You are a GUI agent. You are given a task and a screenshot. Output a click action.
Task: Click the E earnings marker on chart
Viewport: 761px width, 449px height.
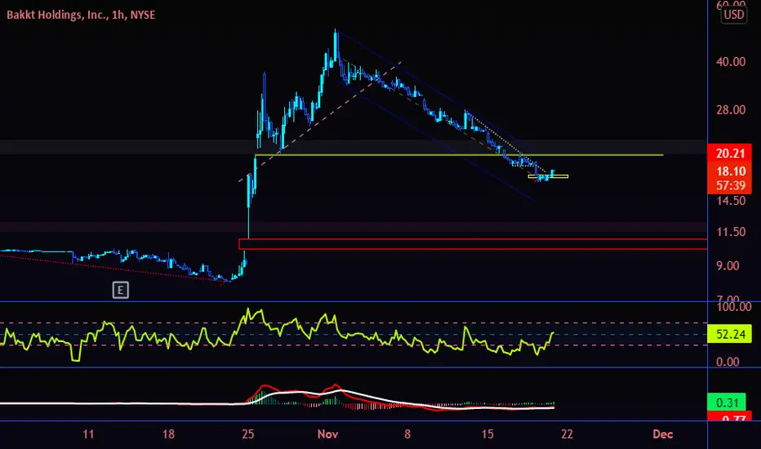(120, 291)
